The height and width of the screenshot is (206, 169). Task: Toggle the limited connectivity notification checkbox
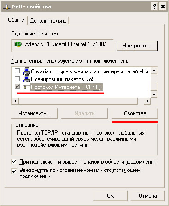[x=14, y=171]
